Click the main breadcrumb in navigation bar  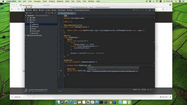tap(41, 10)
